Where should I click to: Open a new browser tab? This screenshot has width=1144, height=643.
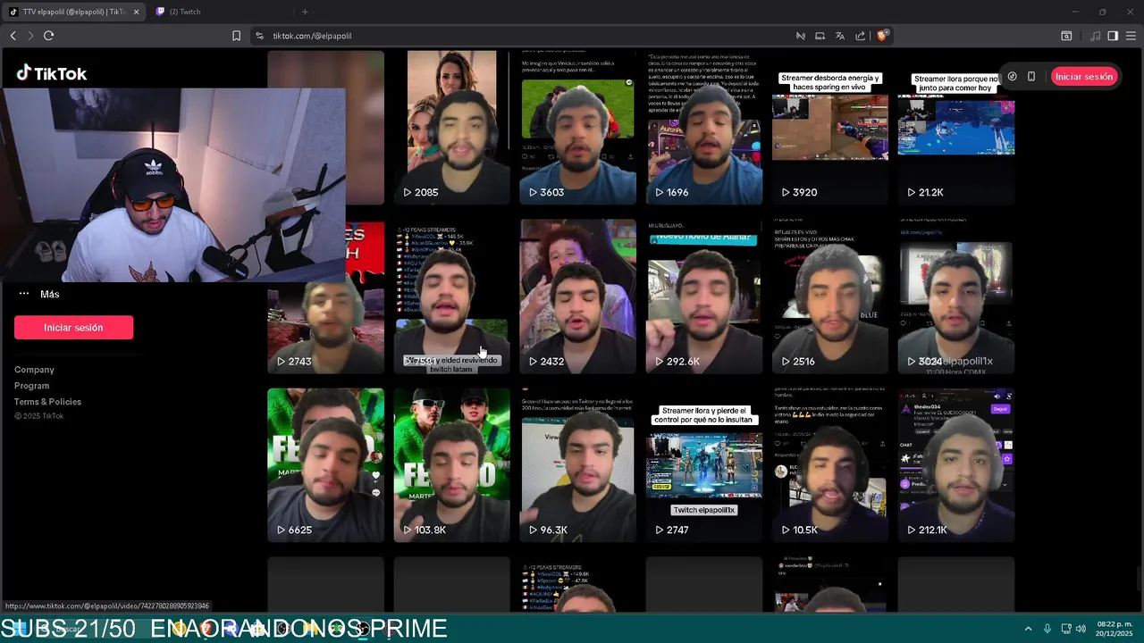click(x=305, y=12)
